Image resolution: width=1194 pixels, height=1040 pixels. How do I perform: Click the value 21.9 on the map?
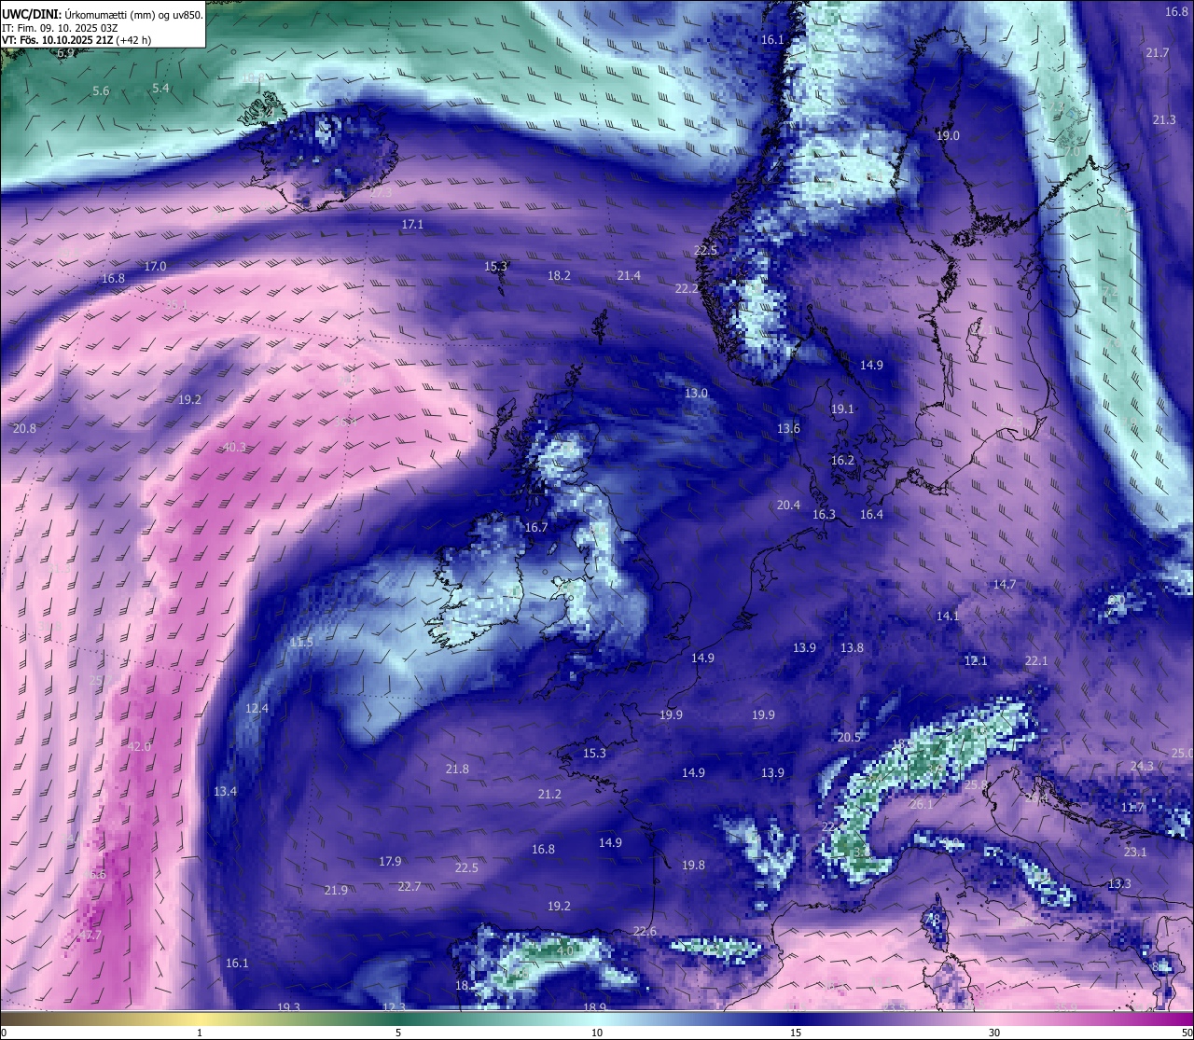tap(336, 891)
